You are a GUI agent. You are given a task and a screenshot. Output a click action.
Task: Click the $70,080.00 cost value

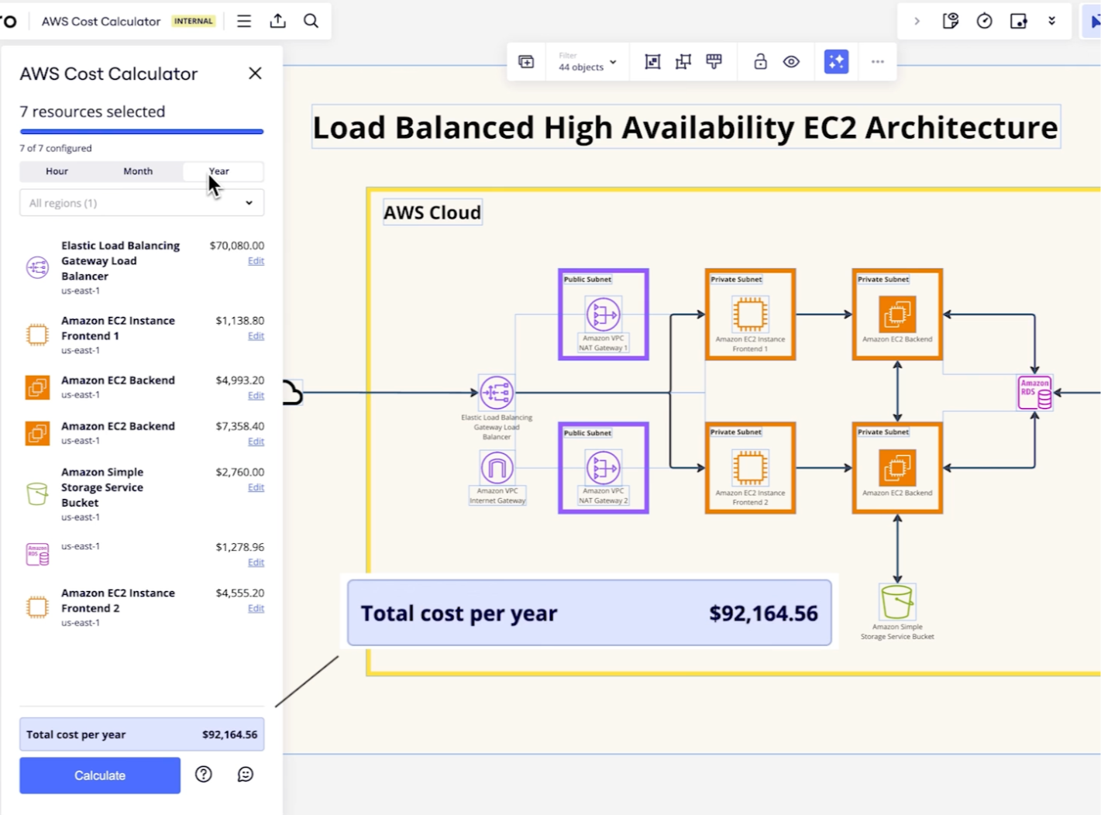tap(237, 246)
